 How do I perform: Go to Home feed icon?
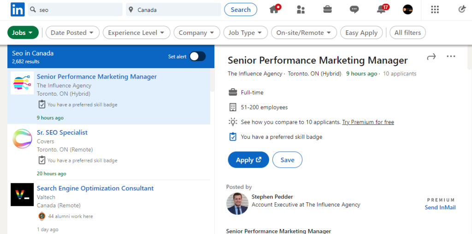(274, 10)
